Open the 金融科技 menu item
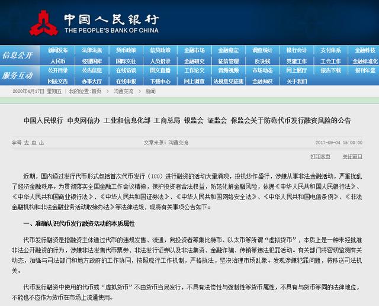379x306 pixels. pos(365,50)
